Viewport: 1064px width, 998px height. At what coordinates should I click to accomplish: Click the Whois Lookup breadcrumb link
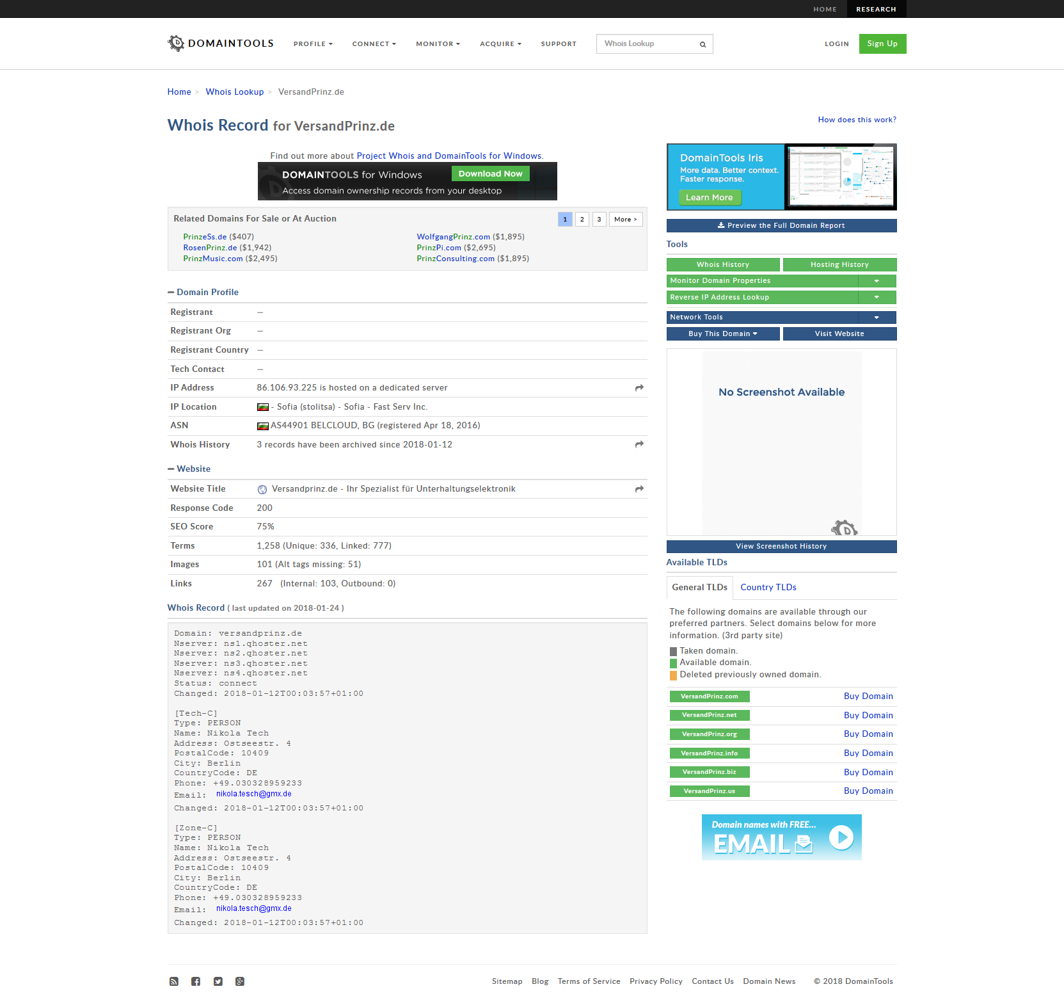pos(235,92)
